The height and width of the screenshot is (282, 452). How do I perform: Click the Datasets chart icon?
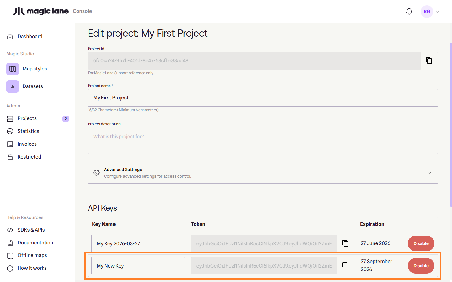pyautogui.click(x=13, y=86)
